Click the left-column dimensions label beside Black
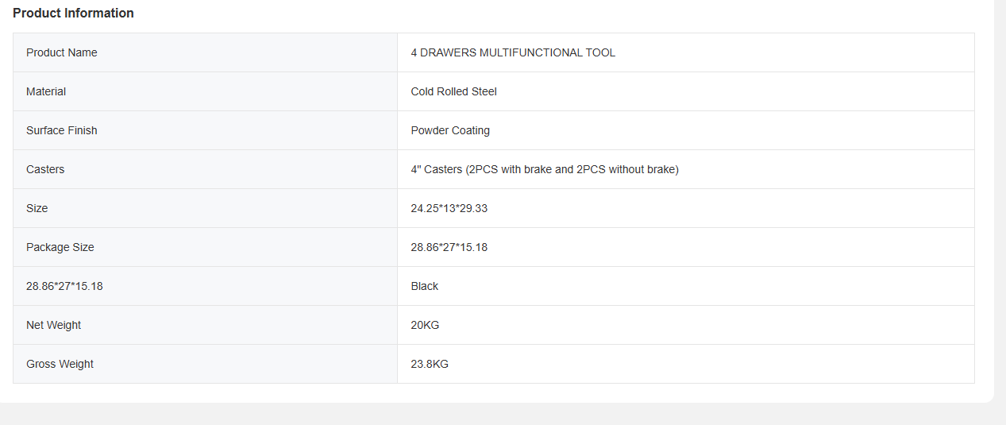Image resolution: width=1006 pixels, height=425 pixels. pos(64,286)
